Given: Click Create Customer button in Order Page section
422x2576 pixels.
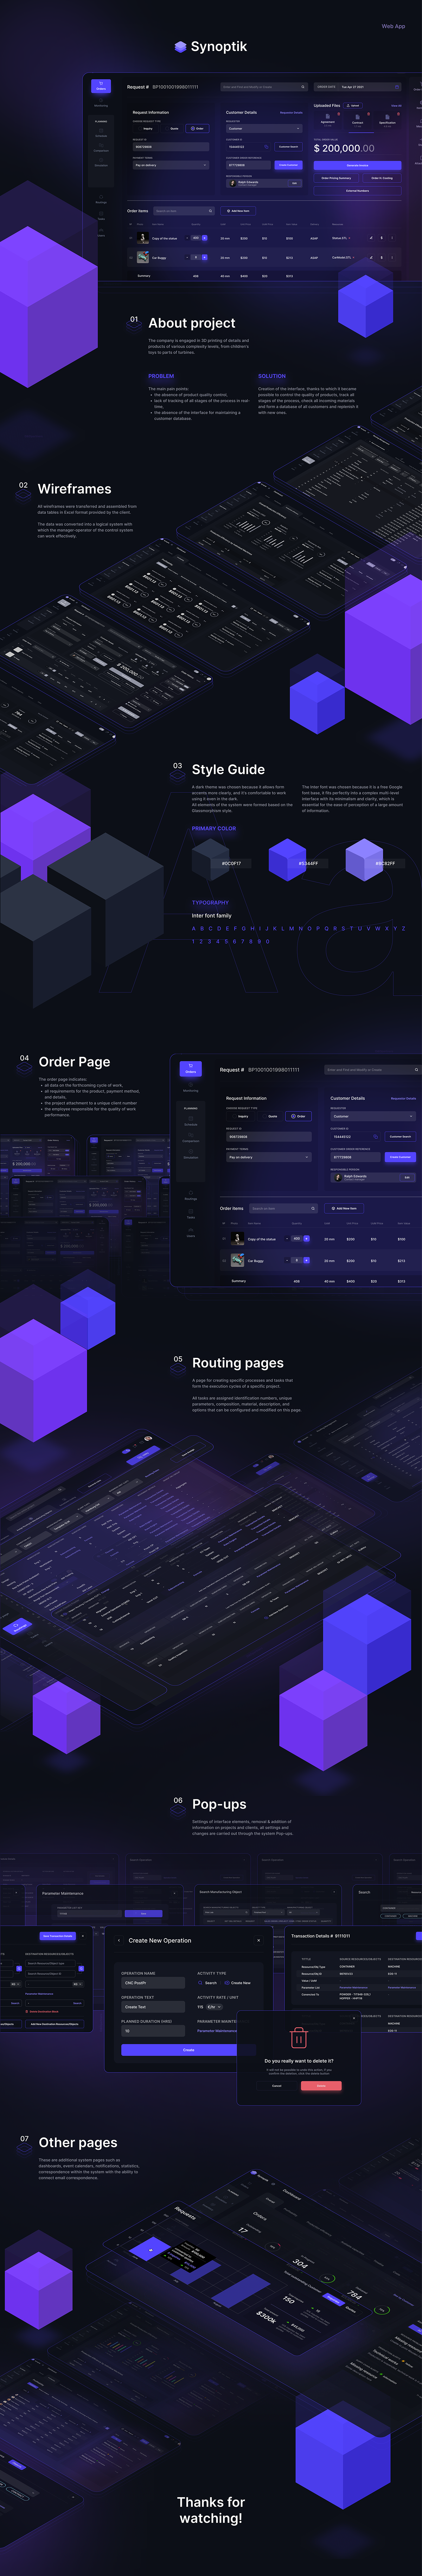Looking at the screenshot, I should point(399,1157).
